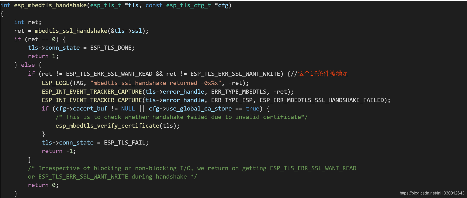Click ESP_TLS_ERR_SSL_WANT_READ in the if condition
This screenshot has width=467, height=198.
coord(109,74)
